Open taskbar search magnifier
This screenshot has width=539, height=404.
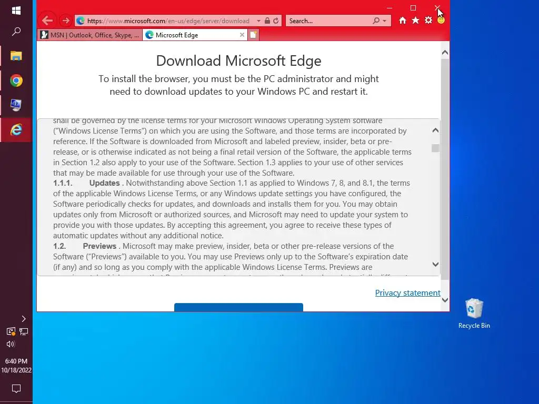click(x=16, y=32)
